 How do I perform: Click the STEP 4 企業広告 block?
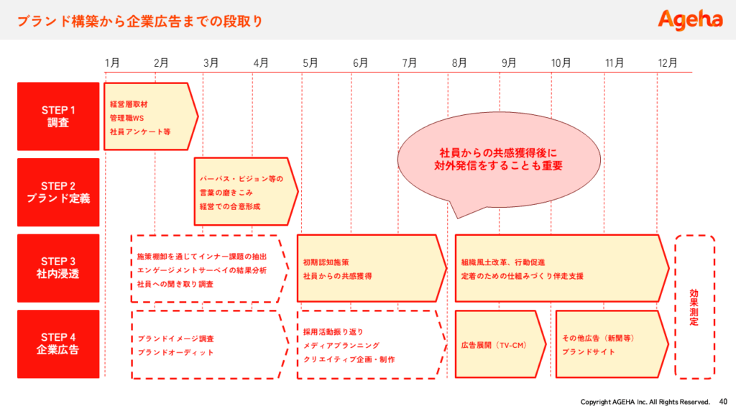click(x=58, y=344)
